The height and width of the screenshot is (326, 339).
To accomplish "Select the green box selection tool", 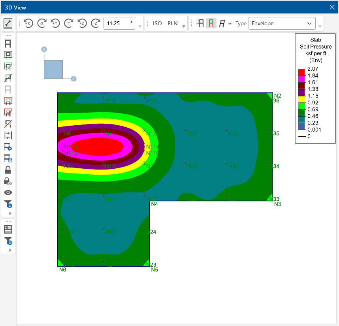I will [8, 55].
